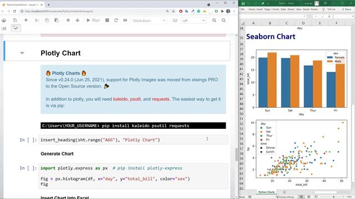Move the selected cell up
Screen dimensions: 355x199
click(68, 20)
